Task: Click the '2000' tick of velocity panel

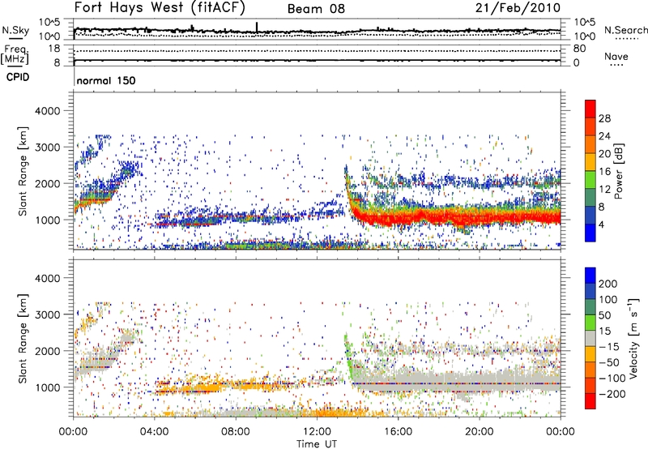Action: (x=47, y=351)
